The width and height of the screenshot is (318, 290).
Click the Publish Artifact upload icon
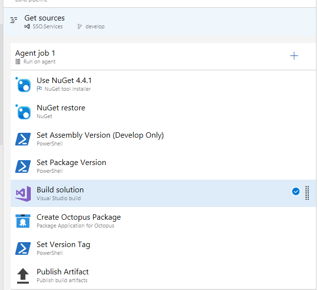[23, 276]
